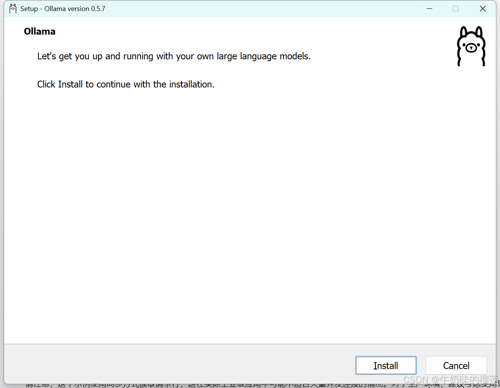This screenshot has width=500, height=388.
Task: Open the title bar Ollama setup icon
Action: (13, 8)
